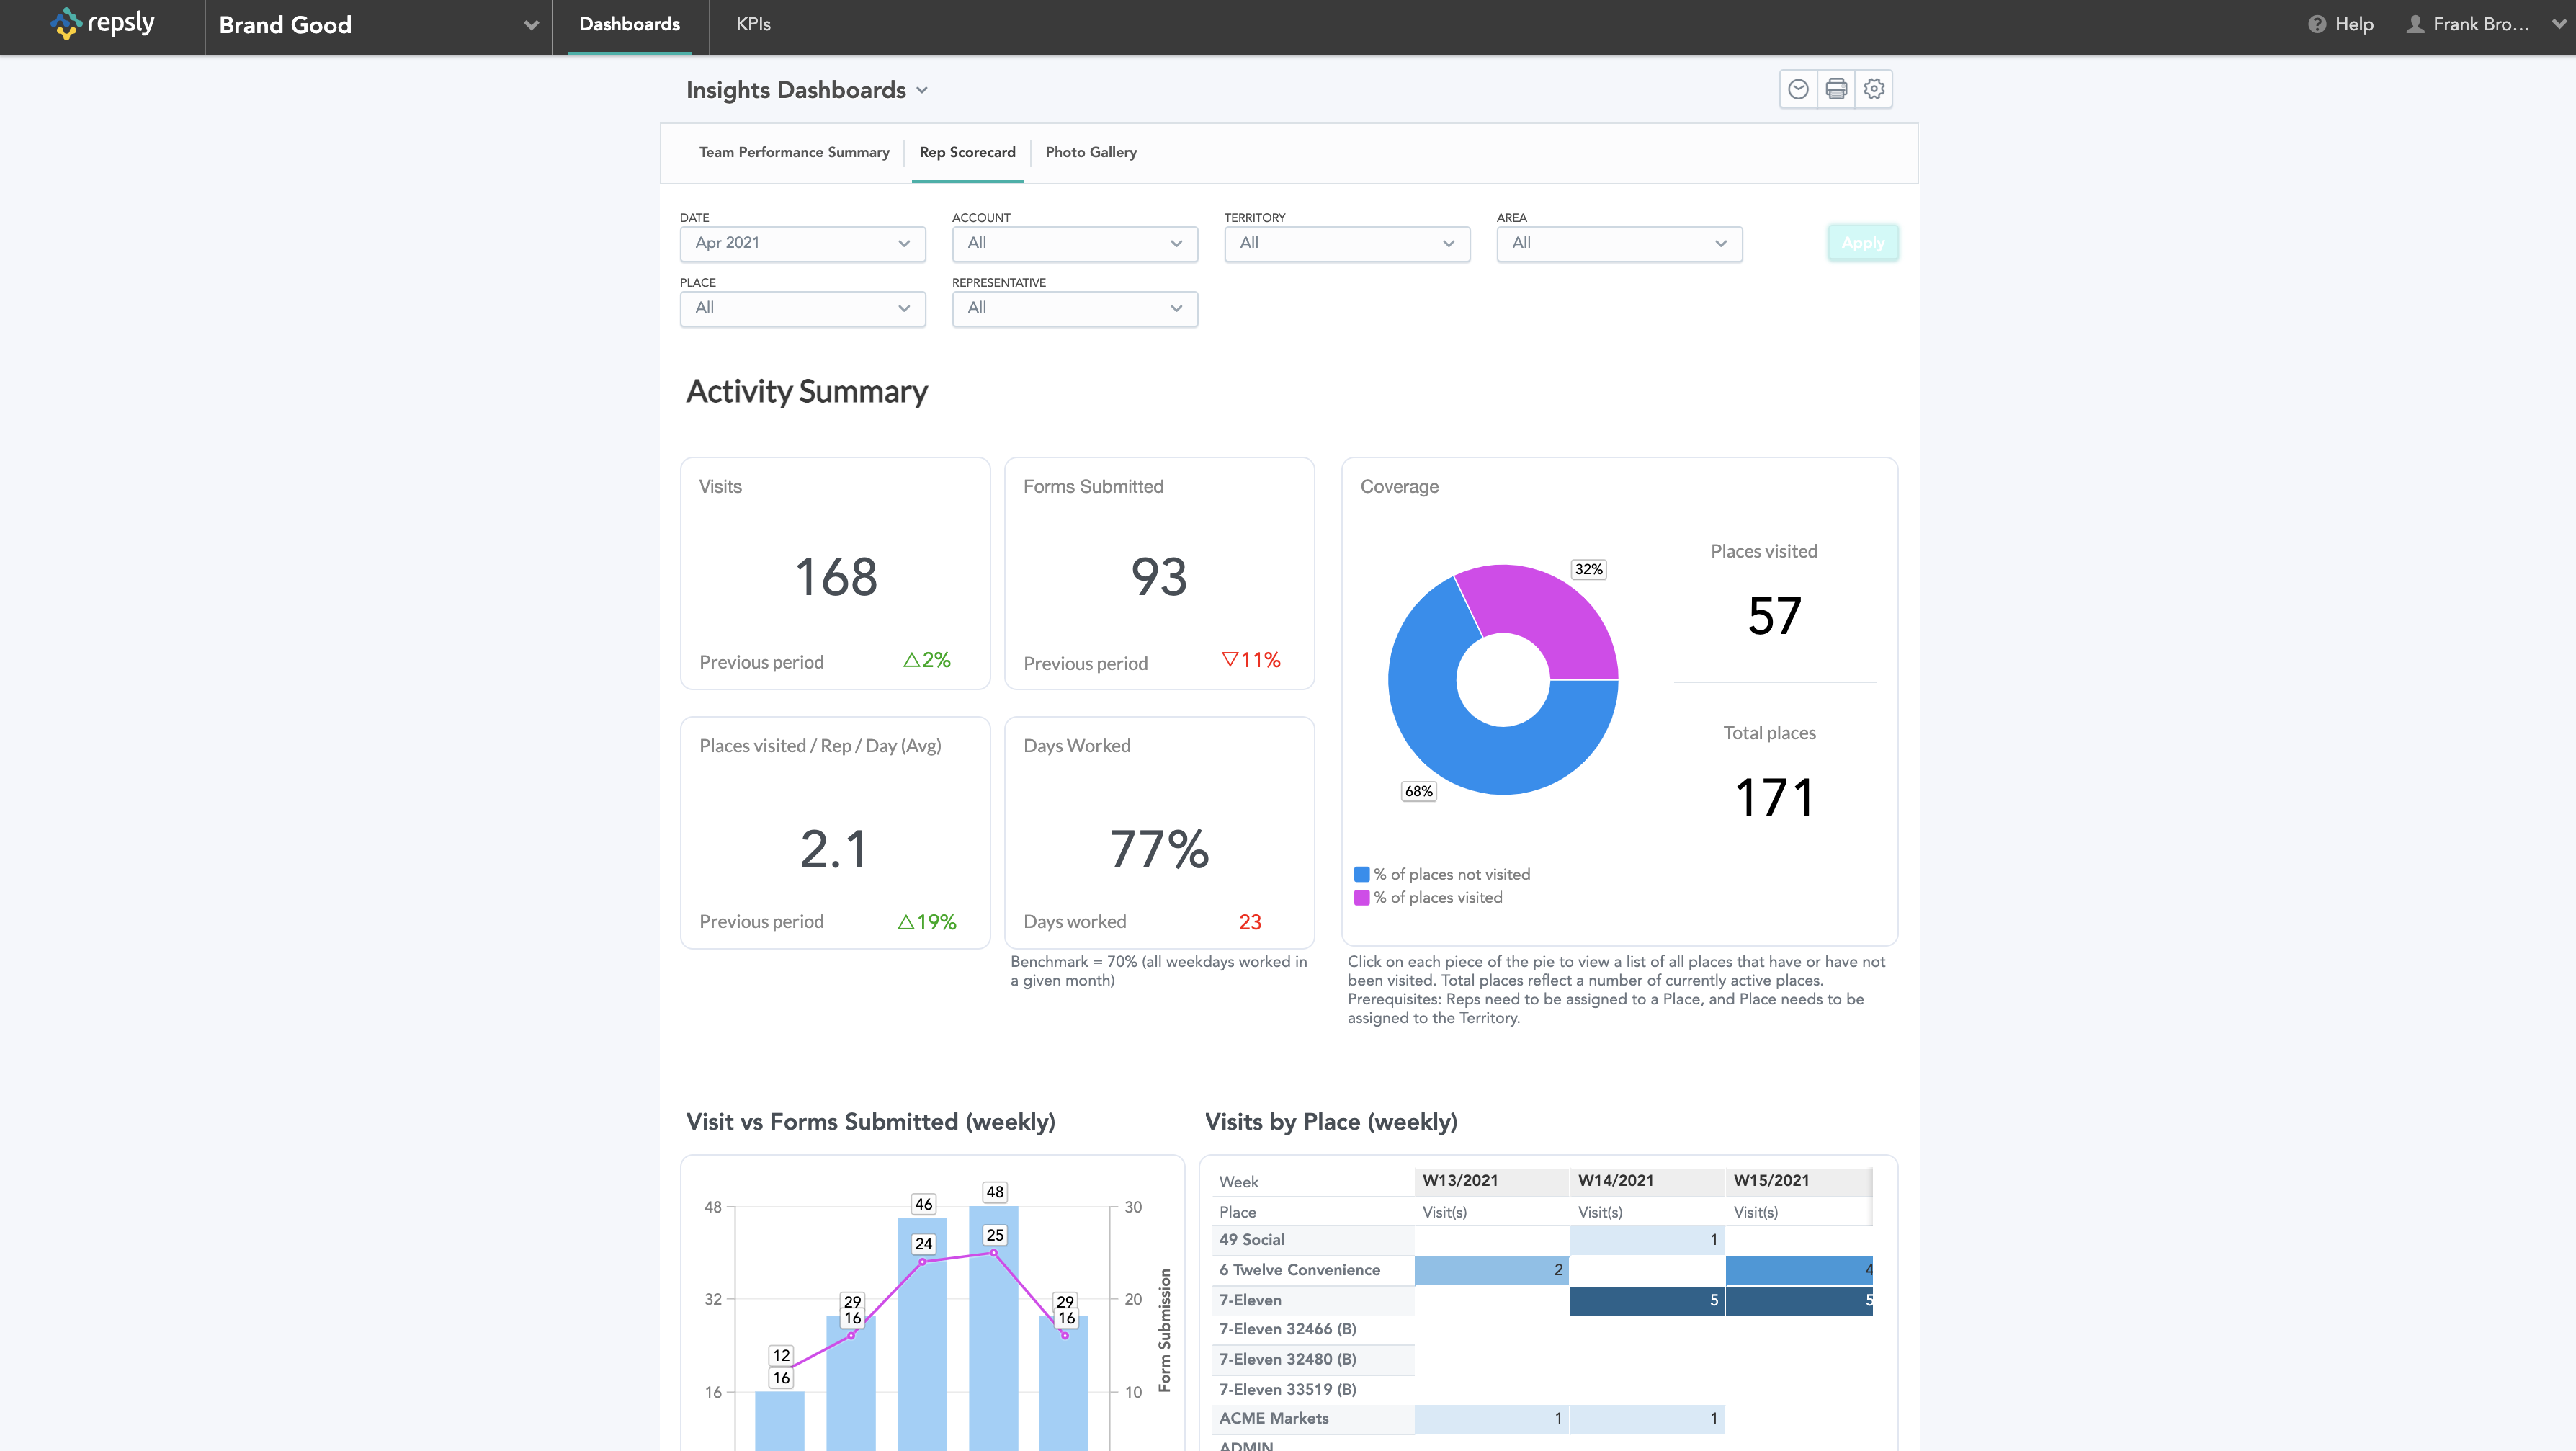
Task: Expand the Territory filter dropdown
Action: 1346,243
